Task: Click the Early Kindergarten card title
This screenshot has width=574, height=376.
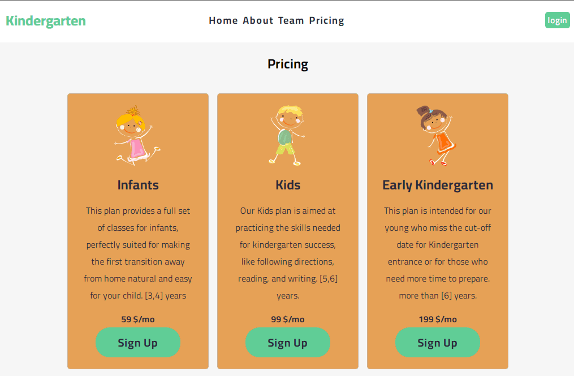Action: tap(437, 185)
